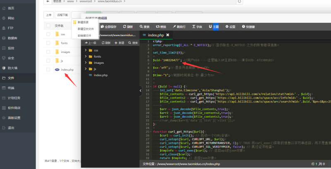The width and height of the screenshot is (331, 169).
Task: Check the images folder row checkbox
Action: click(48, 52)
